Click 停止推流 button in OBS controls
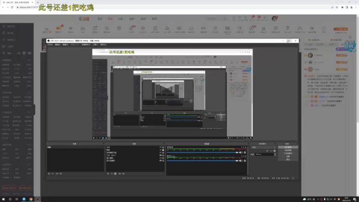This screenshot has width=359, height=202. click(x=288, y=147)
